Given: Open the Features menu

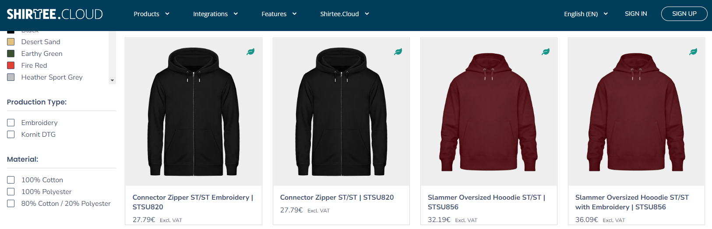Looking at the screenshot, I should [279, 14].
